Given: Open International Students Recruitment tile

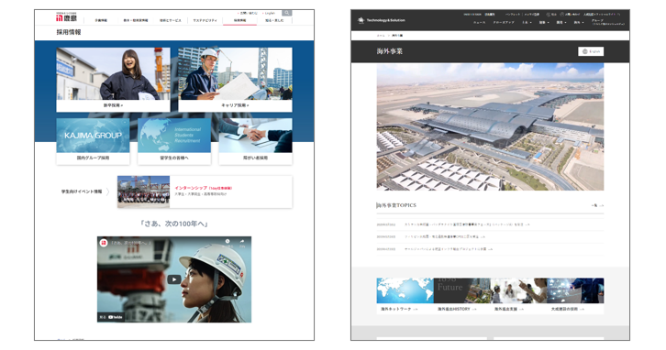Looking at the screenshot, I should [x=174, y=141].
